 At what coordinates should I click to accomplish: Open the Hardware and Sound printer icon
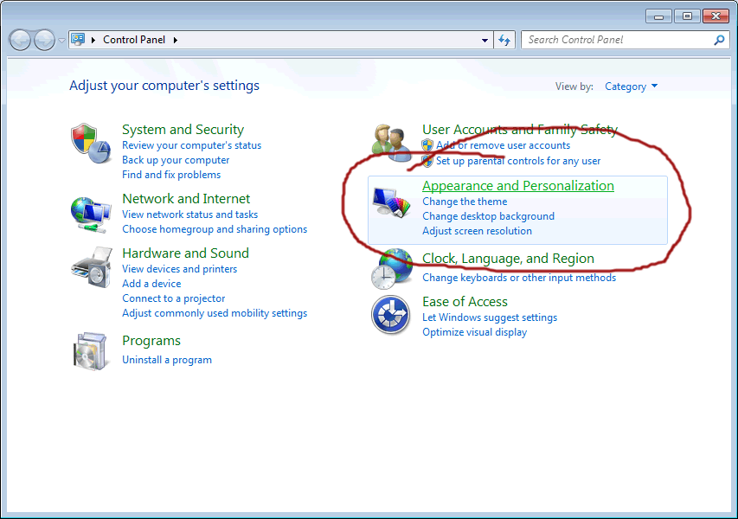pos(92,267)
